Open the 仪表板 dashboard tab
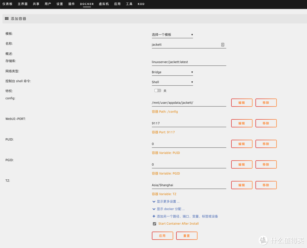 pos(8,4)
